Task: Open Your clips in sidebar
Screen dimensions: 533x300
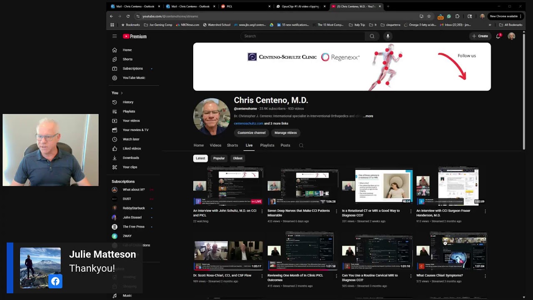Action: pyautogui.click(x=130, y=167)
